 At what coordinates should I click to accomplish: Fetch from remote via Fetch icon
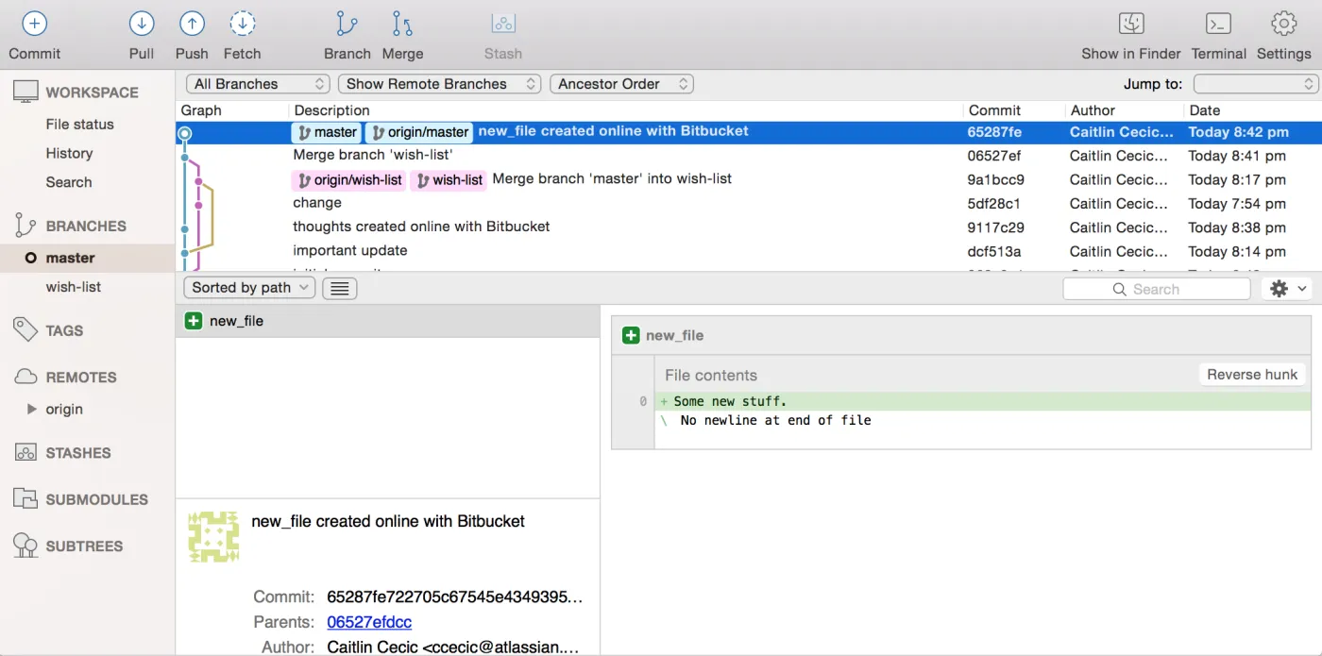[x=243, y=25]
